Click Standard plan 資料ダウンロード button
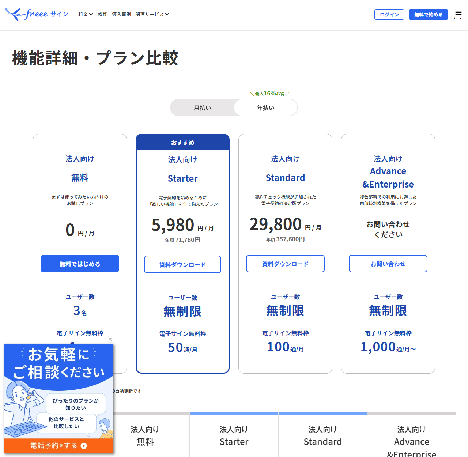Image resolution: width=468 pixels, height=457 pixels. (285, 264)
